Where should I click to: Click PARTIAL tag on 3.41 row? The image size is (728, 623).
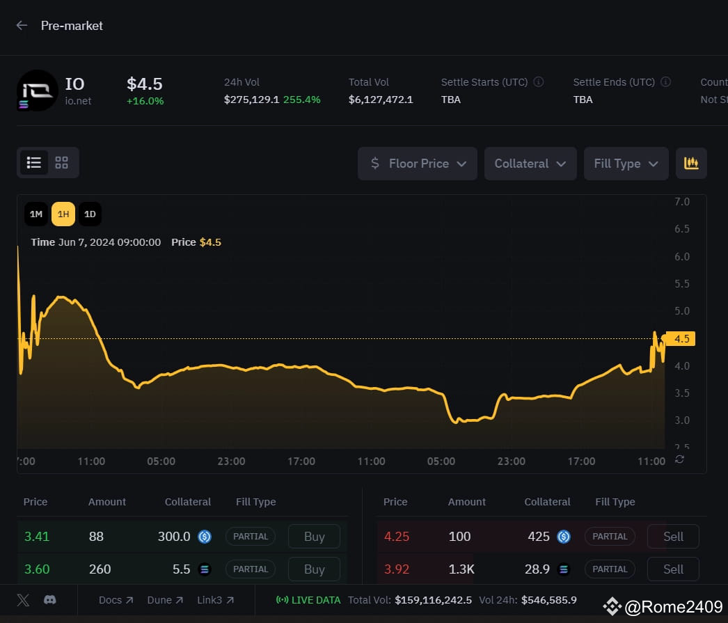click(x=251, y=537)
